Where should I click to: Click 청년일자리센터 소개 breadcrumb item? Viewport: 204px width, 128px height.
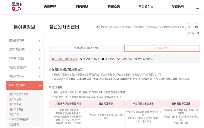point(174,27)
